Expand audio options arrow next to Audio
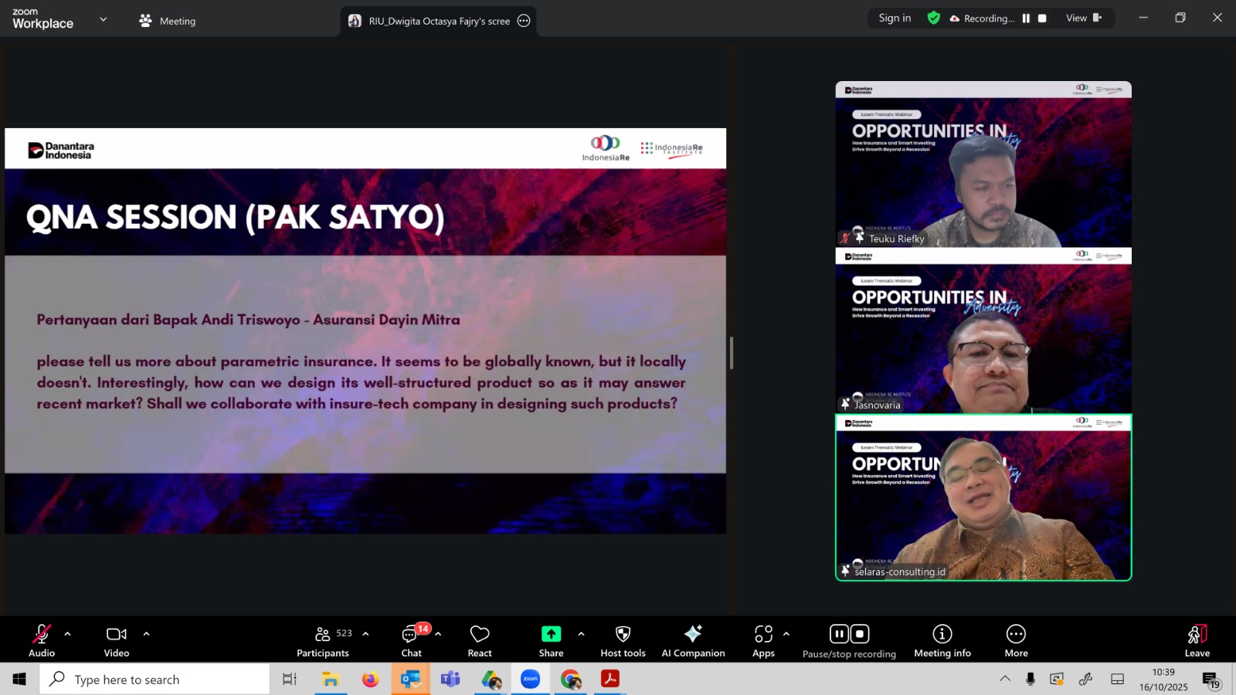 click(68, 634)
